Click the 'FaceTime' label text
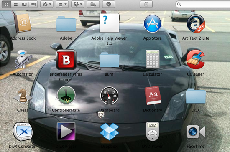Image resolution: width=230 pixels, height=152 pixels. point(196,146)
